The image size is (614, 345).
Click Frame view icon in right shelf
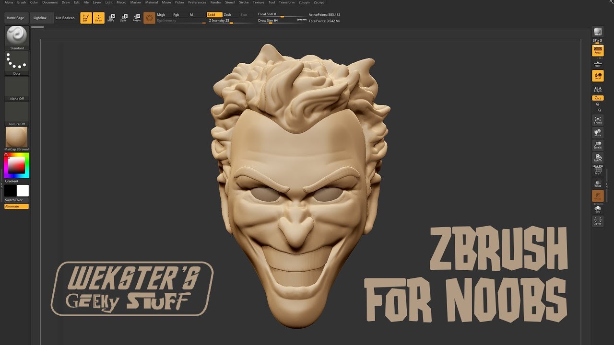click(598, 120)
